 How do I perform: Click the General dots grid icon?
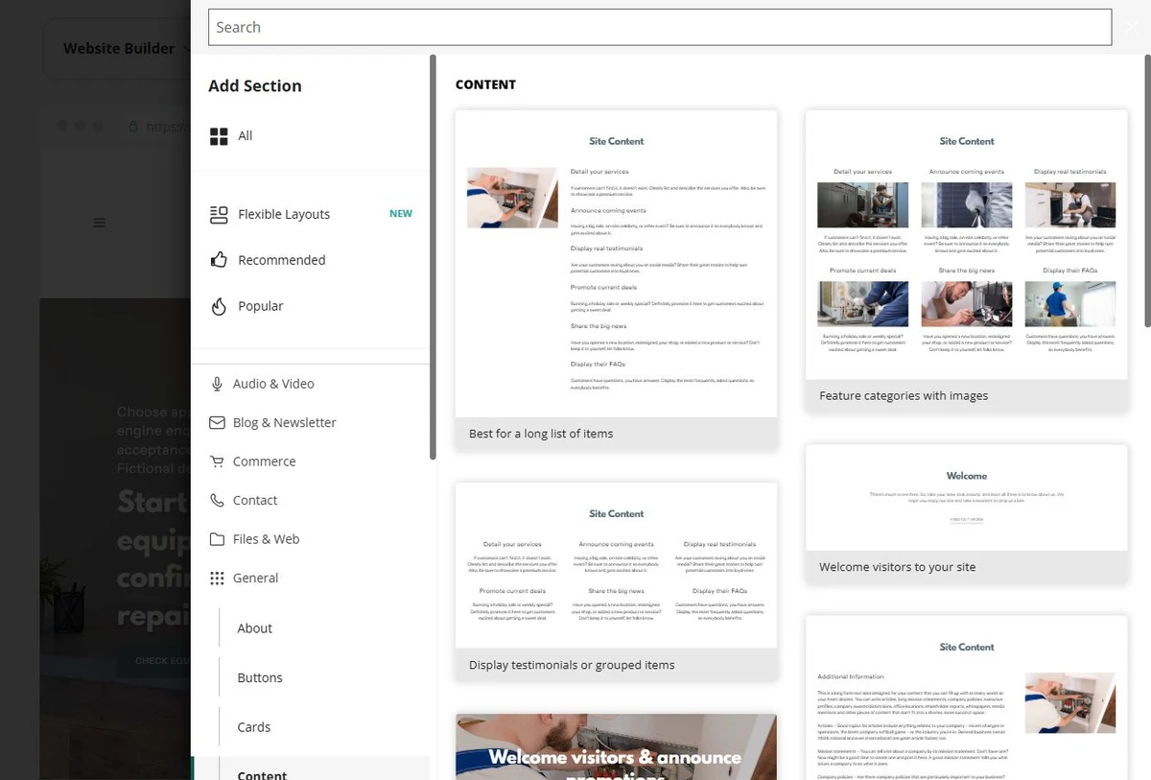(x=217, y=578)
